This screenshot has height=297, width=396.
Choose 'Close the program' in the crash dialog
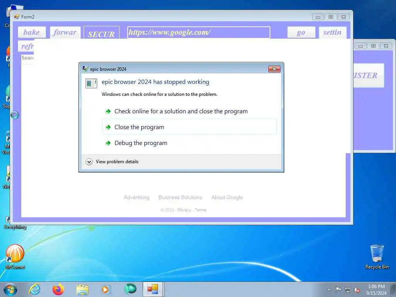189,127
